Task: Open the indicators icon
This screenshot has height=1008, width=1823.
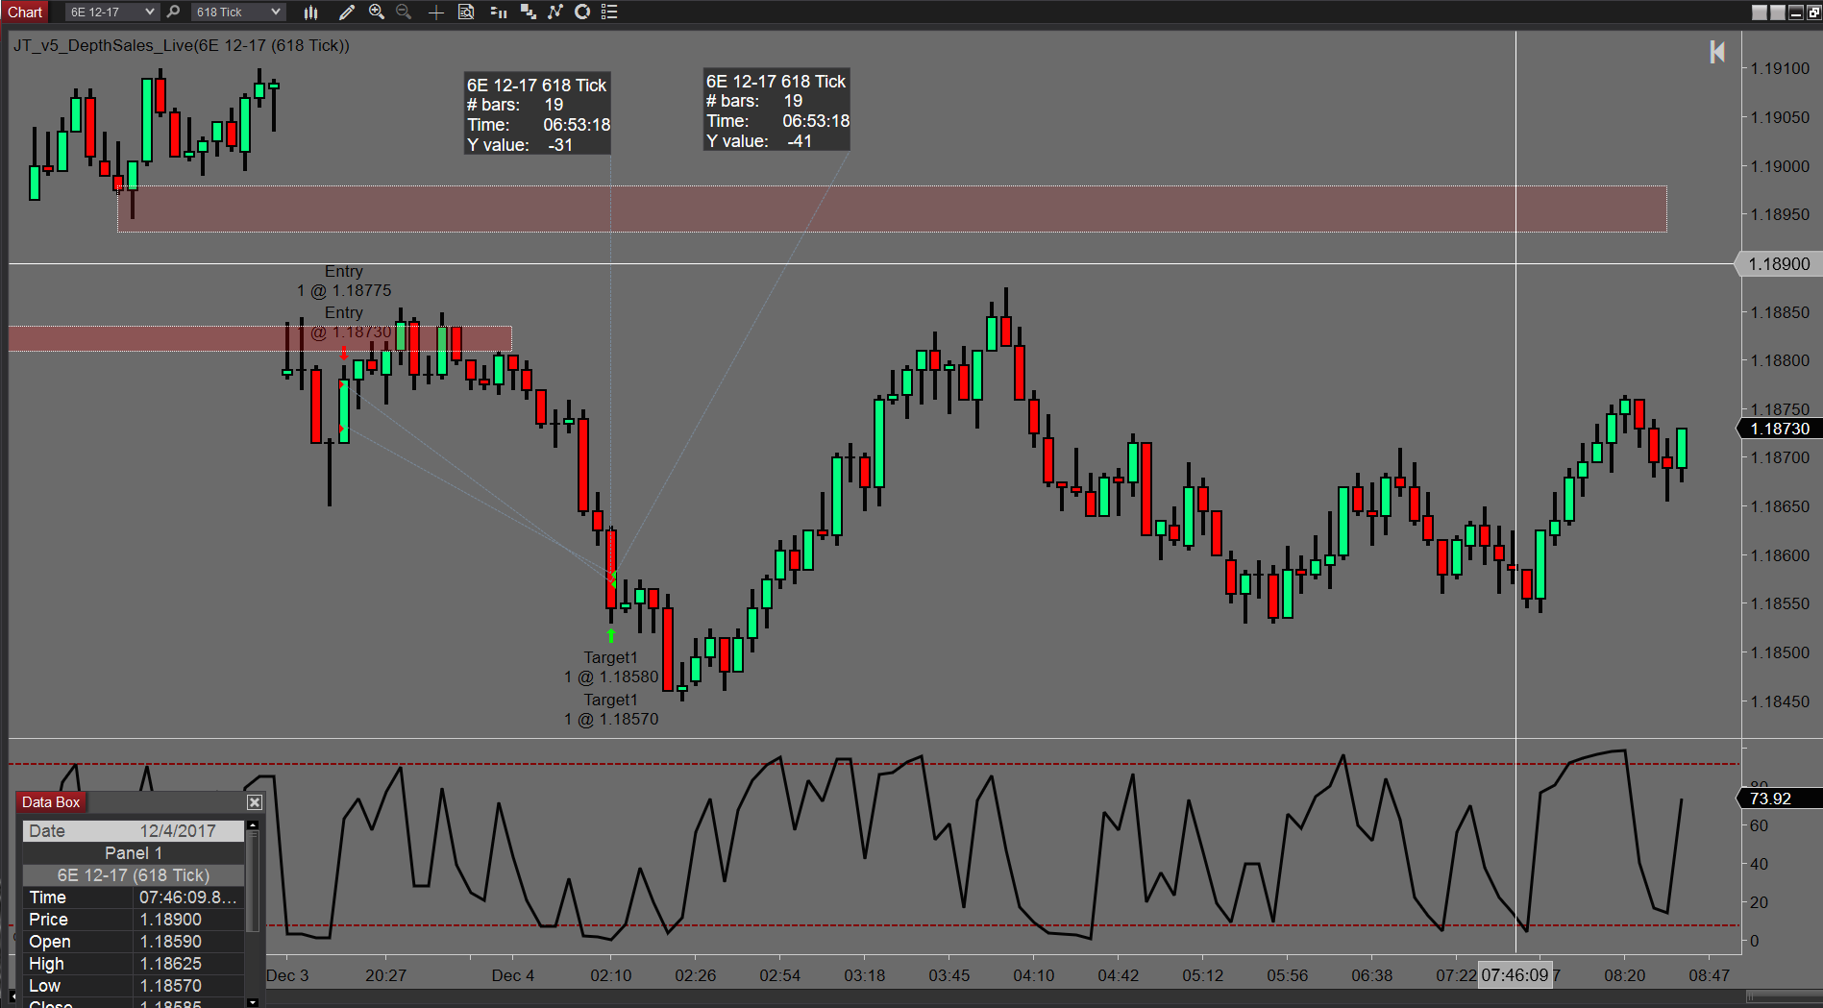Action: pos(555,12)
